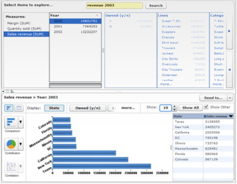Select the Contribution pie chart icon
This screenshot has width=237, height=184.
point(11,144)
